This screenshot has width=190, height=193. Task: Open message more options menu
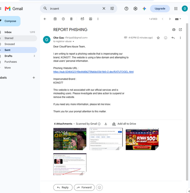[180, 38]
